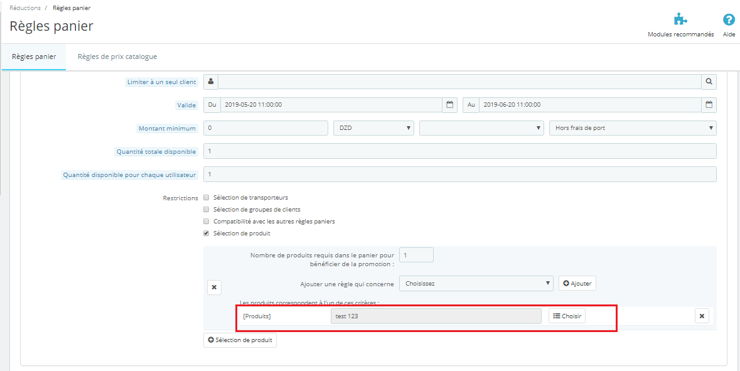The image size is (740, 371).
Task: Toggle Sélection de transporteurs checkbox
Action: click(206, 197)
